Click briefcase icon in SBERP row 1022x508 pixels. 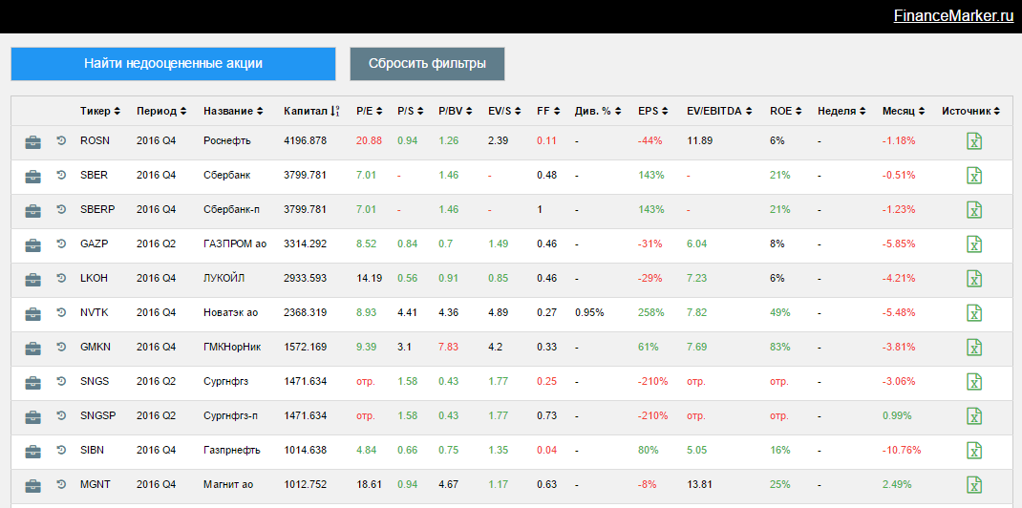[x=32, y=210]
